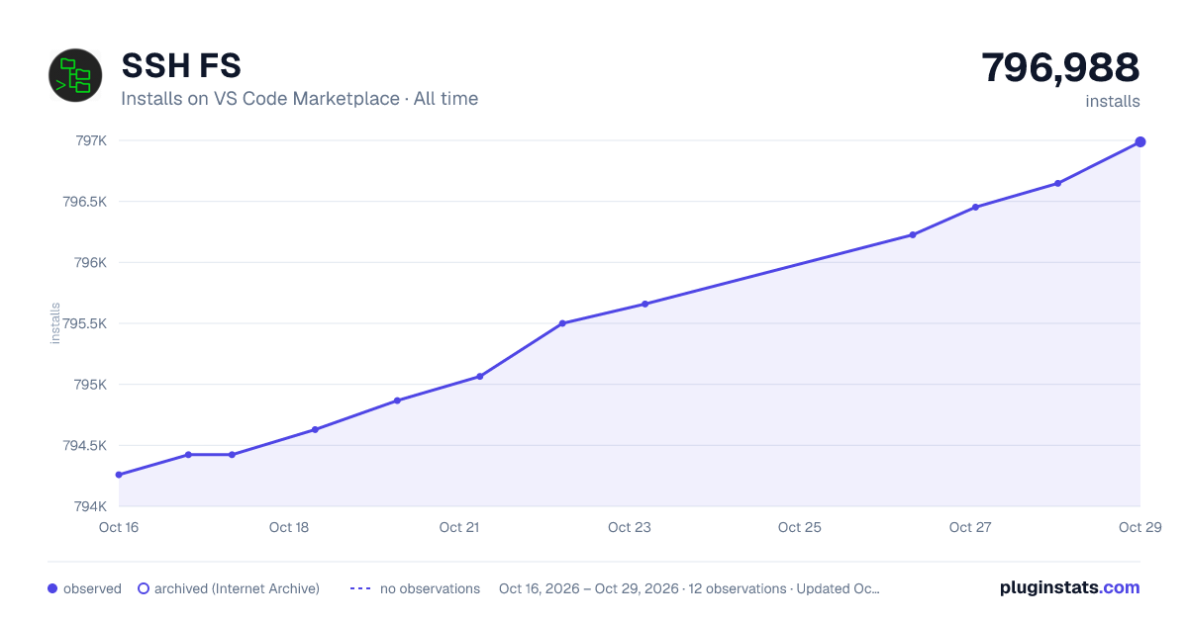Click the 794K y-axis label
1188x623 pixels.
click(91, 506)
